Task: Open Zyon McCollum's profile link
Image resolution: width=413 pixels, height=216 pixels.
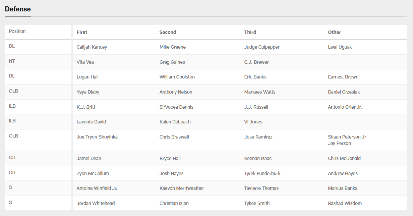Action: [93, 173]
